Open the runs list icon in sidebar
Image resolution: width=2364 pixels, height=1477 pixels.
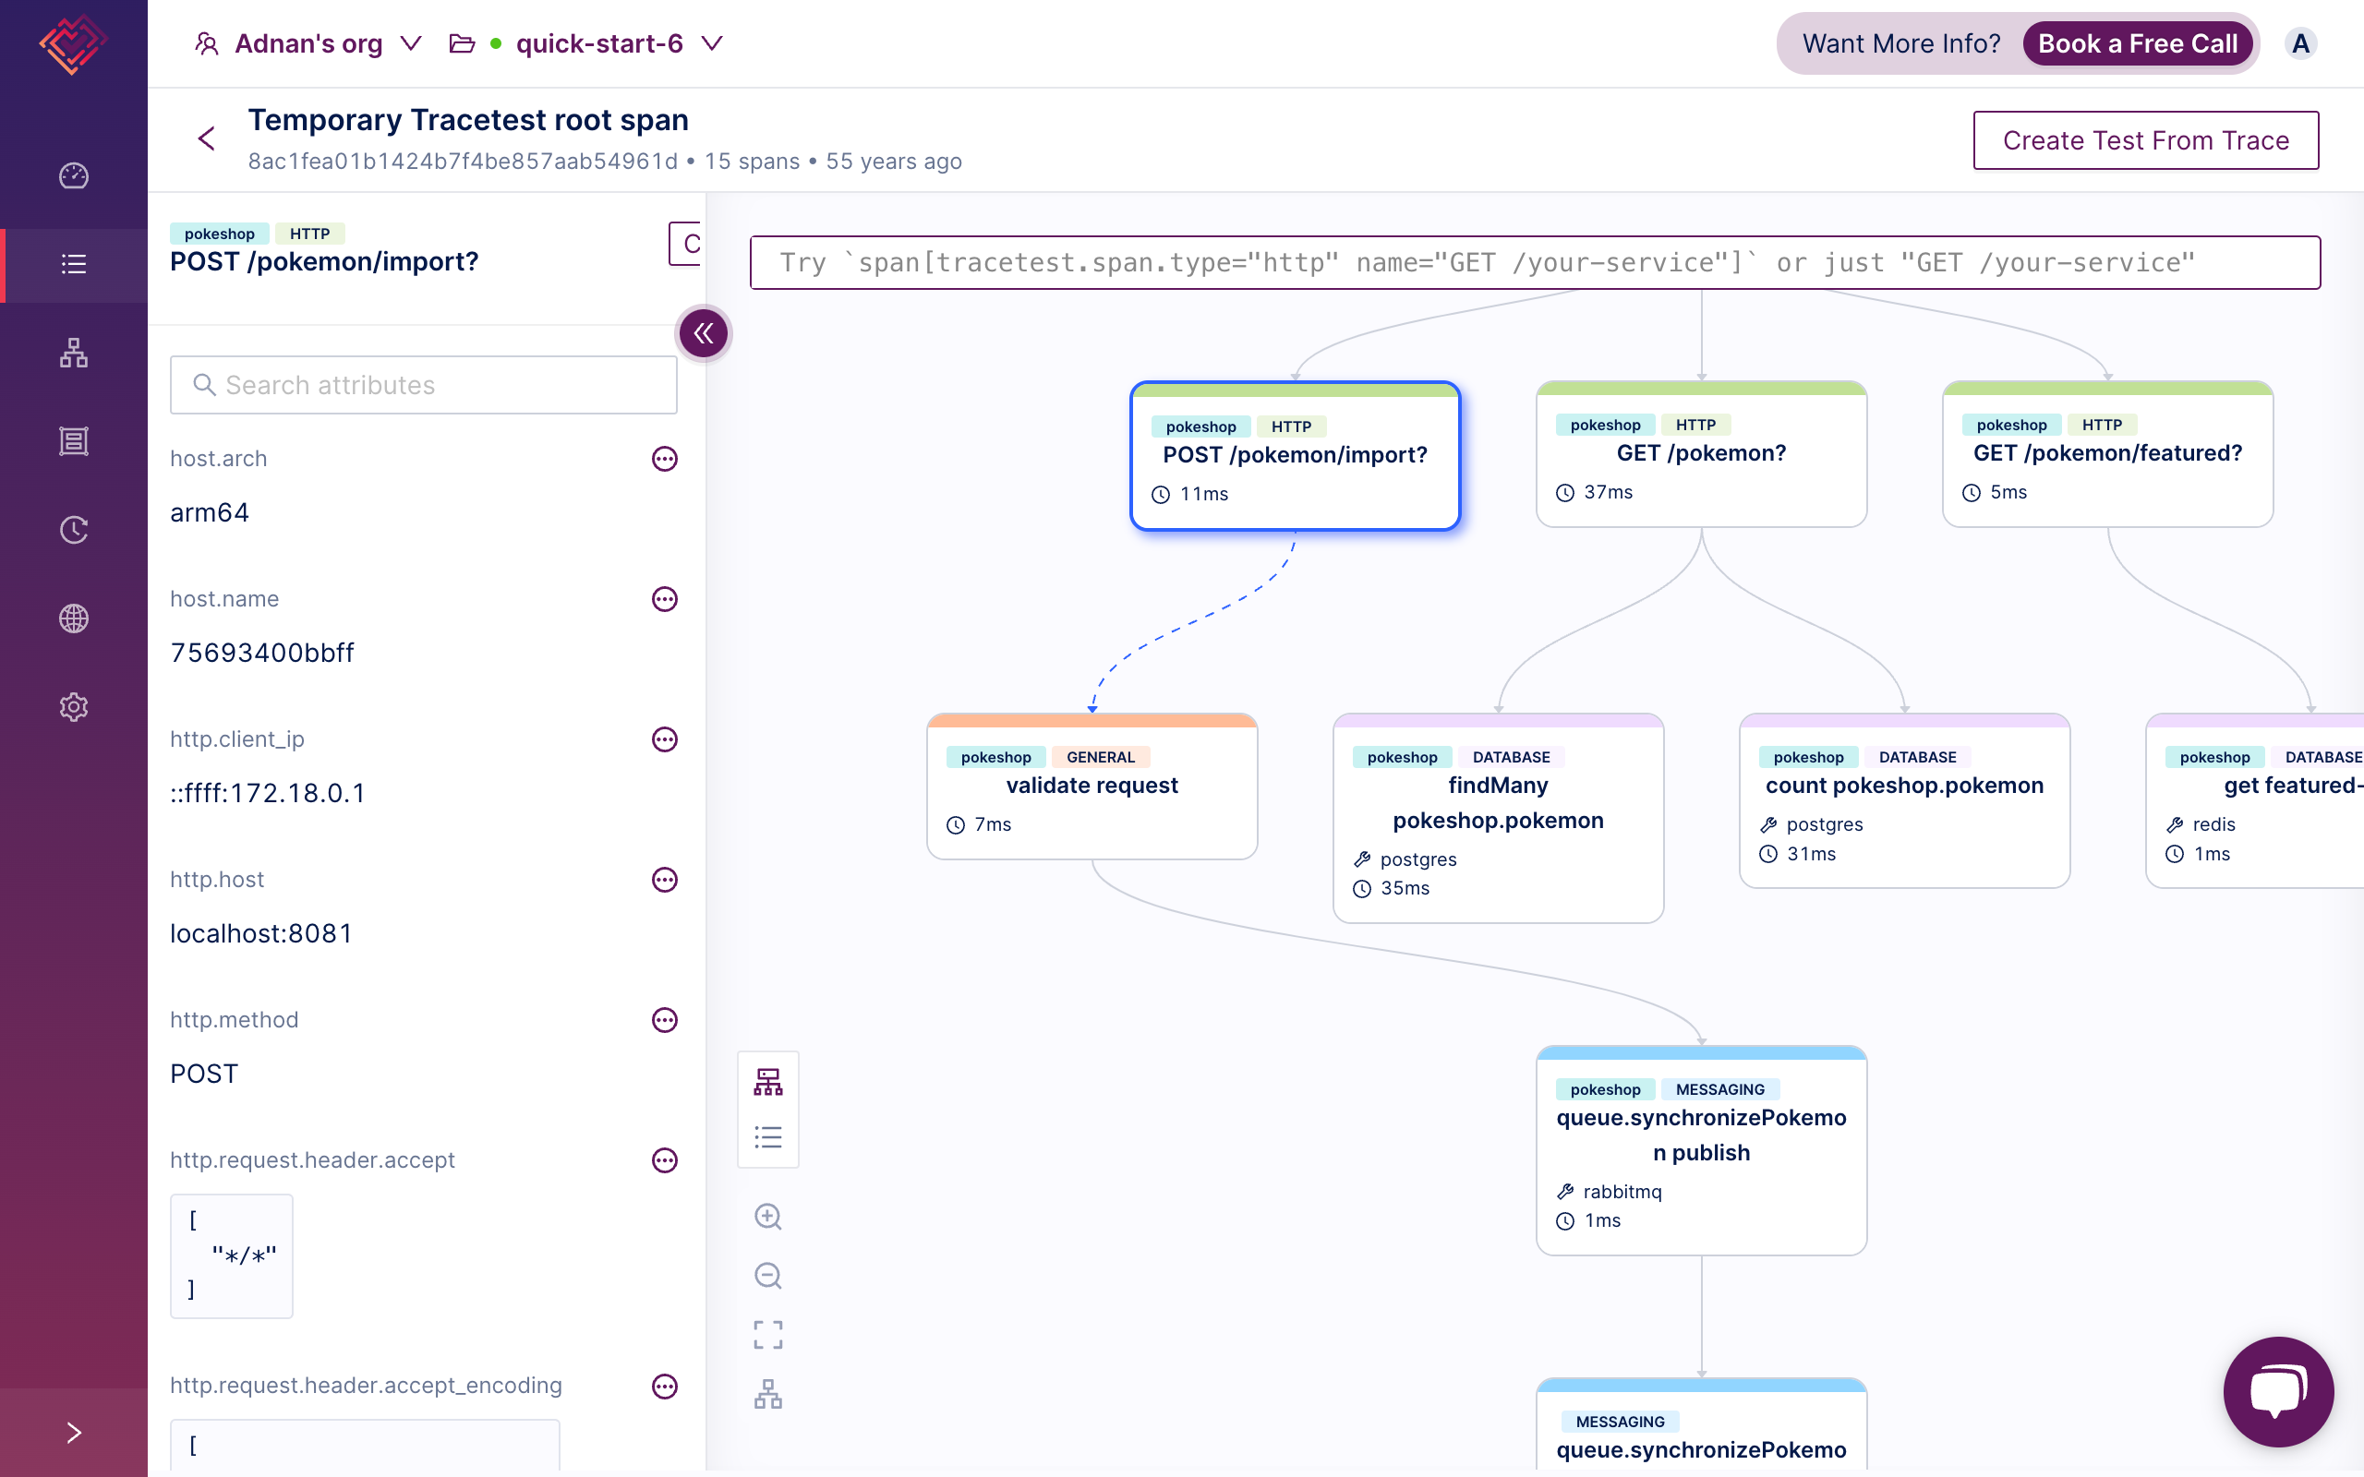[73, 441]
